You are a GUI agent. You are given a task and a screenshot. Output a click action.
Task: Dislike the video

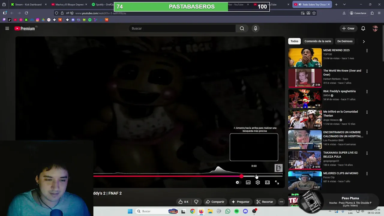pyautogui.click(x=196, y=202)
